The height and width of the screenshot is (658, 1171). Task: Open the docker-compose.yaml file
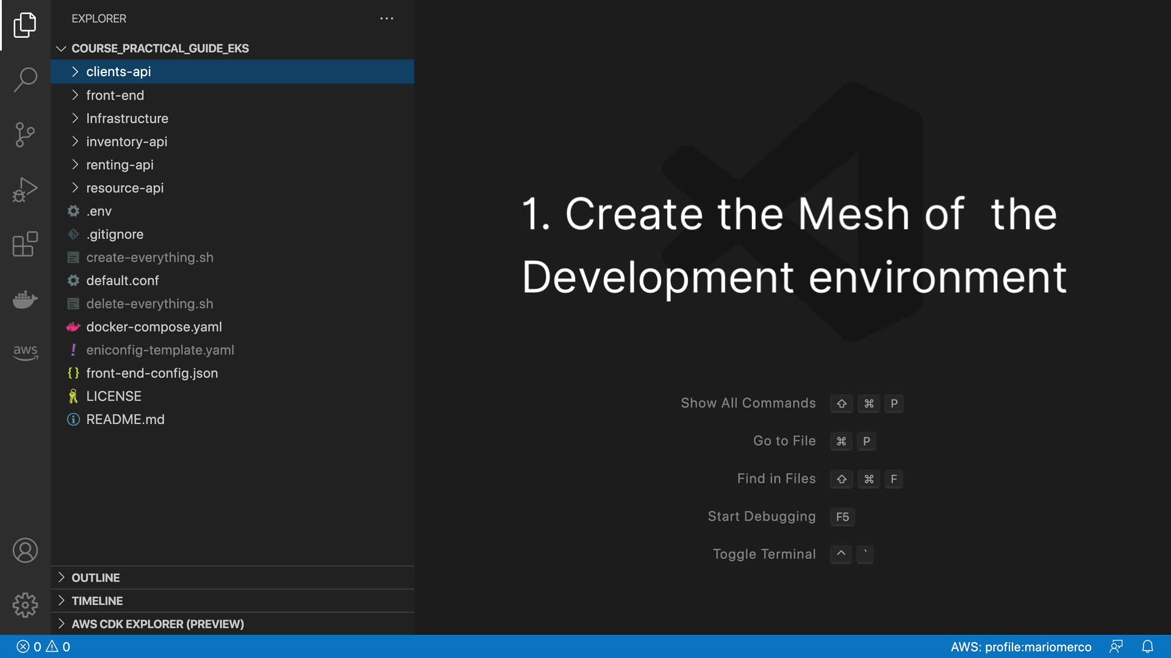coord(154,327)
